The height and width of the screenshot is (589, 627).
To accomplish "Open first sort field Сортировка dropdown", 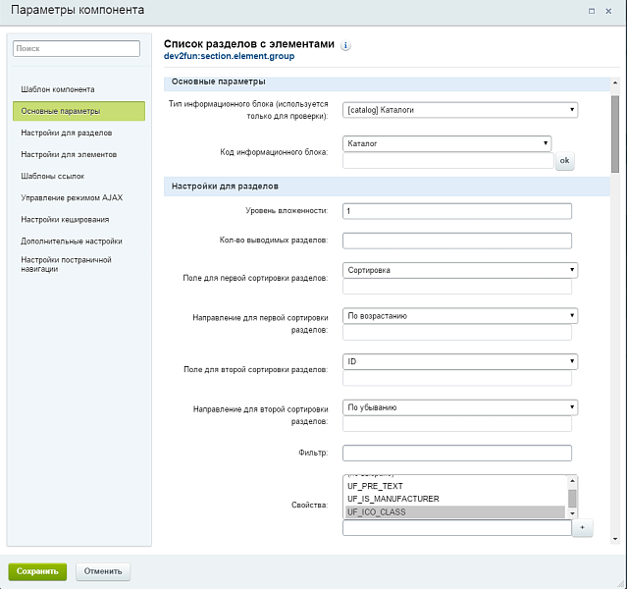I will (x=459, y=270).
